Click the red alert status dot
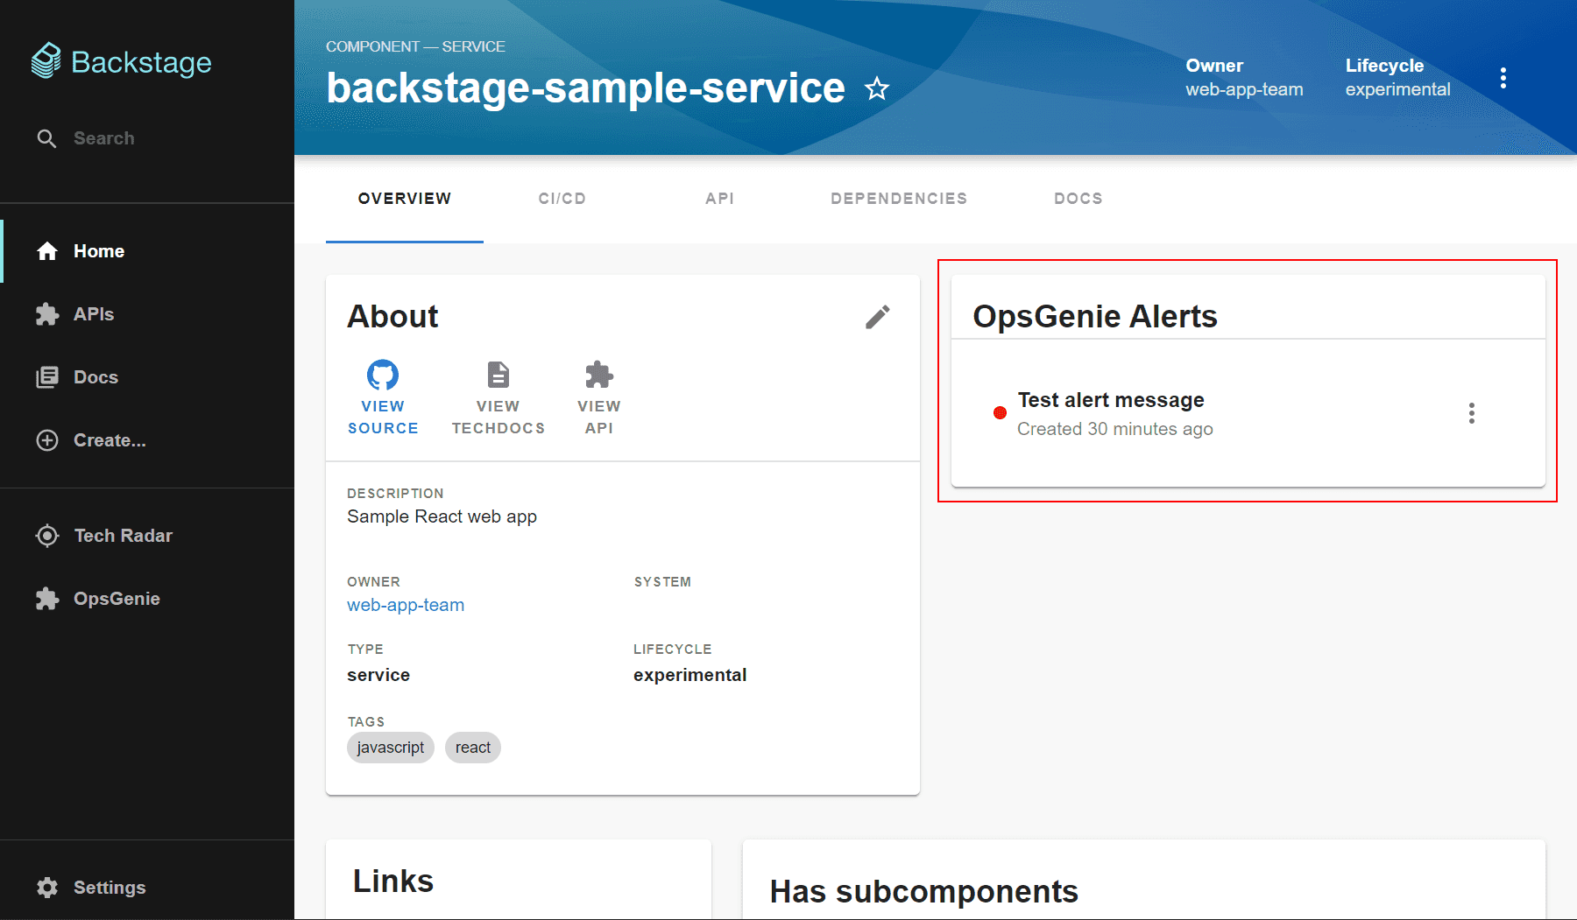Viewport: 1577px width, 920px height. 1000,413
